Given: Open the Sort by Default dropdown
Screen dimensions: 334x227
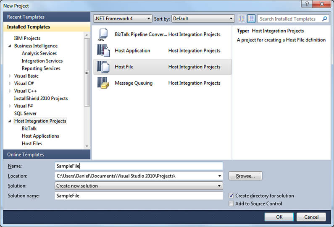Looking at the screenshot, I should (x=203, y=19).
